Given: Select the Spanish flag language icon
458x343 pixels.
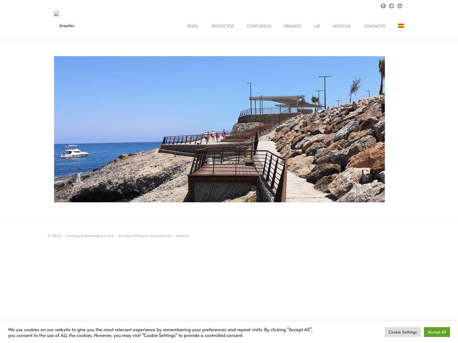Looking at the screenshot, I should pos(401,26).
